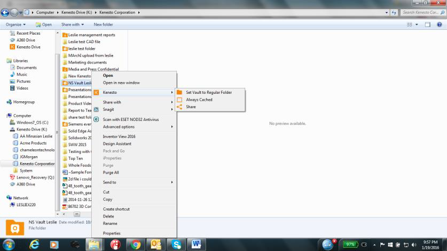This screenshot has height=251, width=447.
Task: Open Windows Media Player from the taskbar
Action: tap(54, 245)
